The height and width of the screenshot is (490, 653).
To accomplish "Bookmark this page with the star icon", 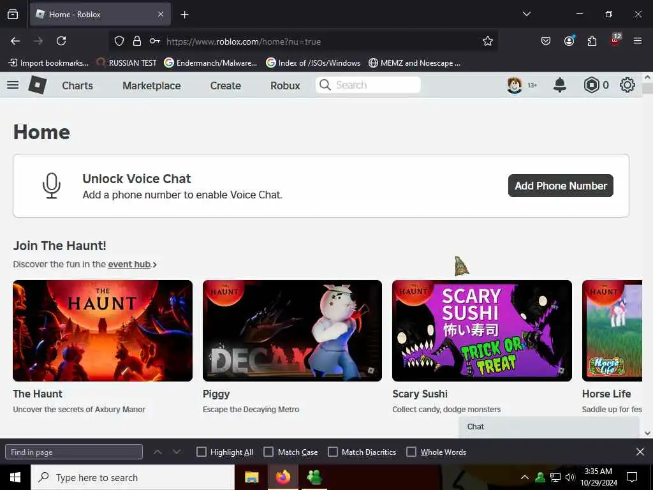I will (x=488, y=41).
